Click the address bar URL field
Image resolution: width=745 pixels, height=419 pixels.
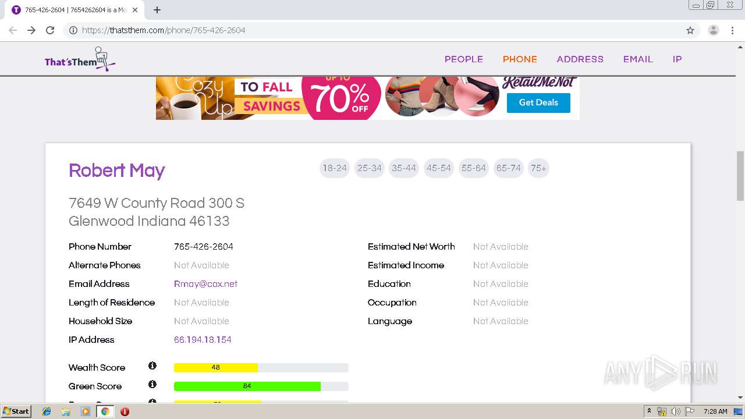(372, 30)
